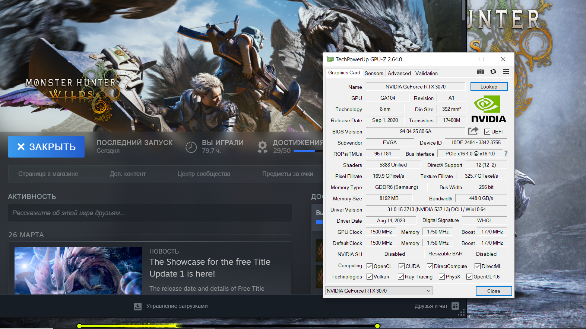Click the ПОСЛЕДНИЙ ЗАПУСК Сегодня text
Screen dimensions: 586x329
[x=134, y=146]
